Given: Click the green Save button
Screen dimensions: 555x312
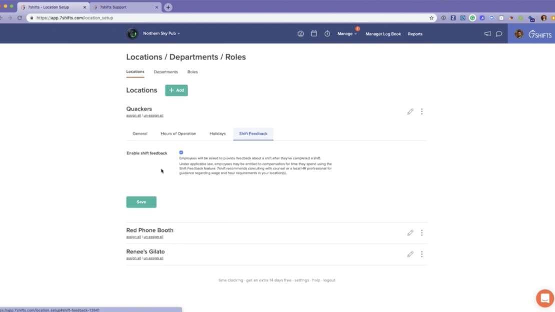Looking at the screenshot, I should tap(141, 202).
